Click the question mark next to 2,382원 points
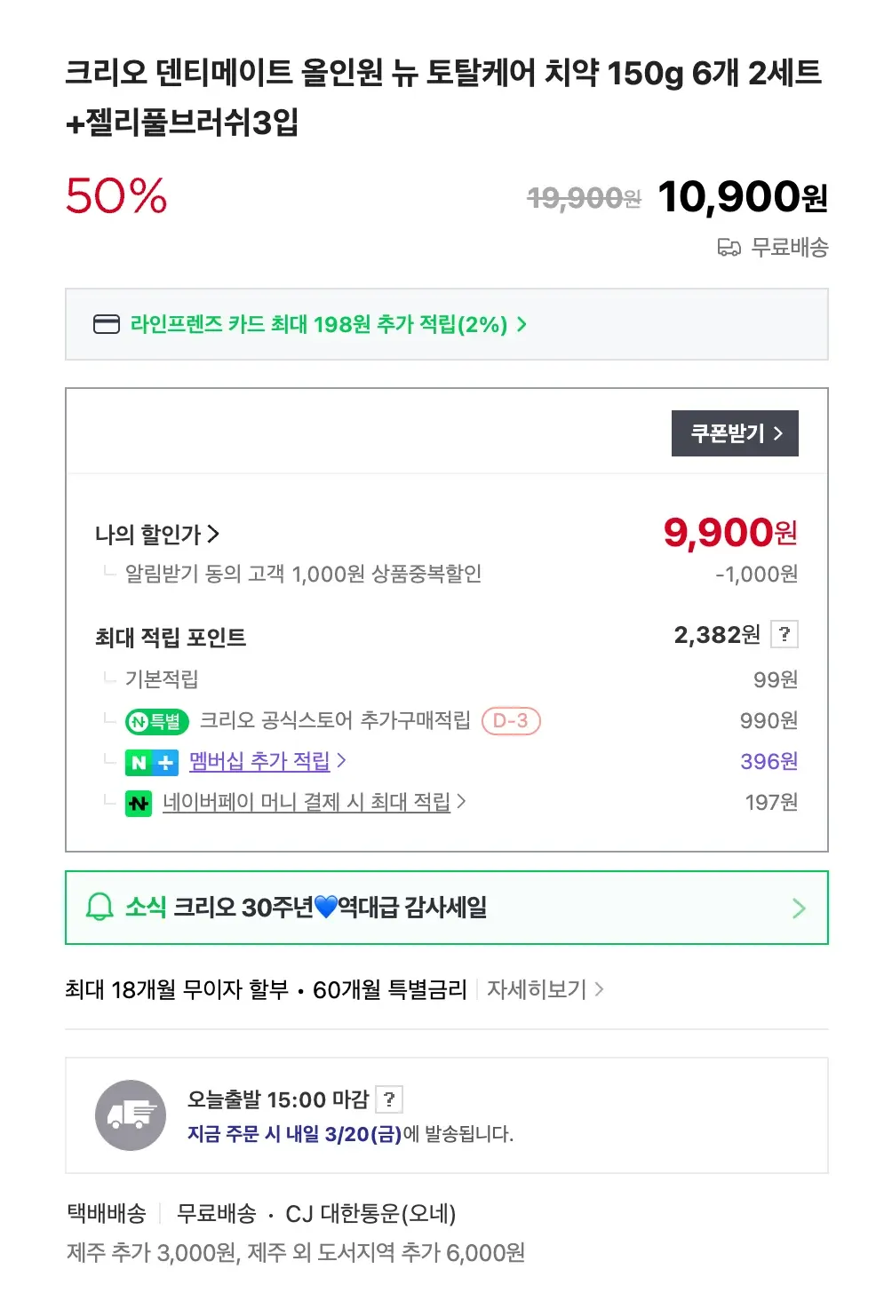This screenshot has height=1293, width=892. tap(784, 634)
